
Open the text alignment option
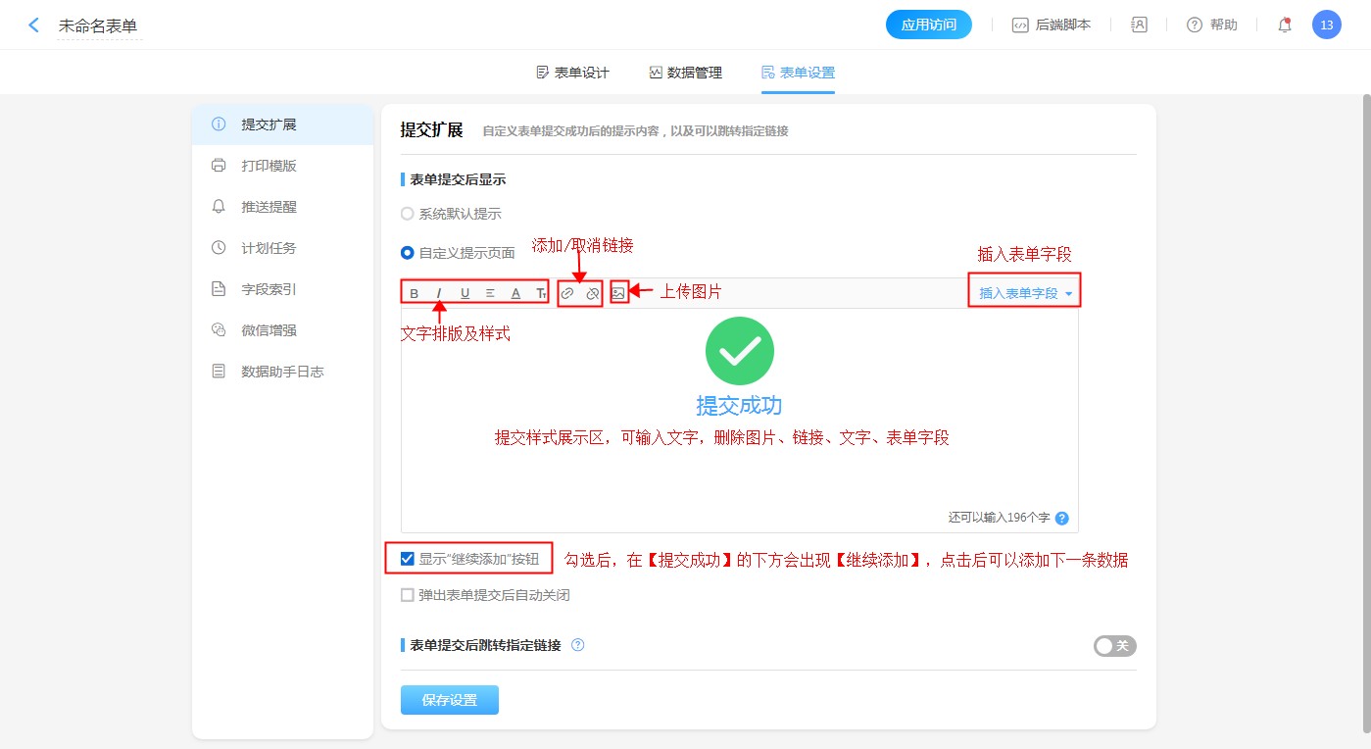pyautogui.click(x=490, y=293)
